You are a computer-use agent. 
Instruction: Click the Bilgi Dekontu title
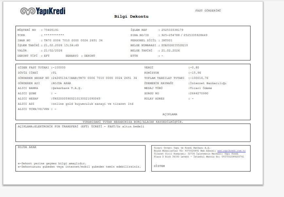[x=131, y=16]
